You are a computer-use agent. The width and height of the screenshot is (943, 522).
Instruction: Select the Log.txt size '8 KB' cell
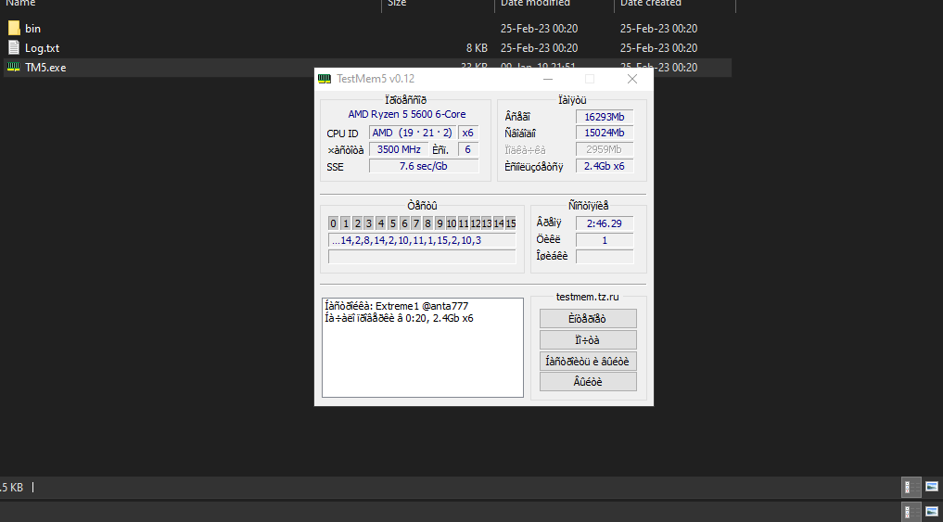477,48
